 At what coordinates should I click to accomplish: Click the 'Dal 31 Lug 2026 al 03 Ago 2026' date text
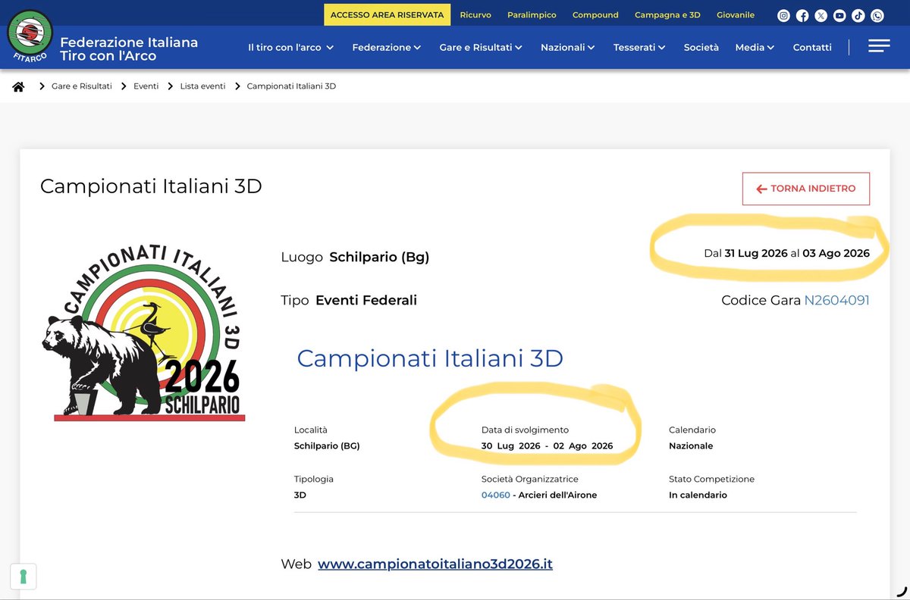click(x=786, y=253)
